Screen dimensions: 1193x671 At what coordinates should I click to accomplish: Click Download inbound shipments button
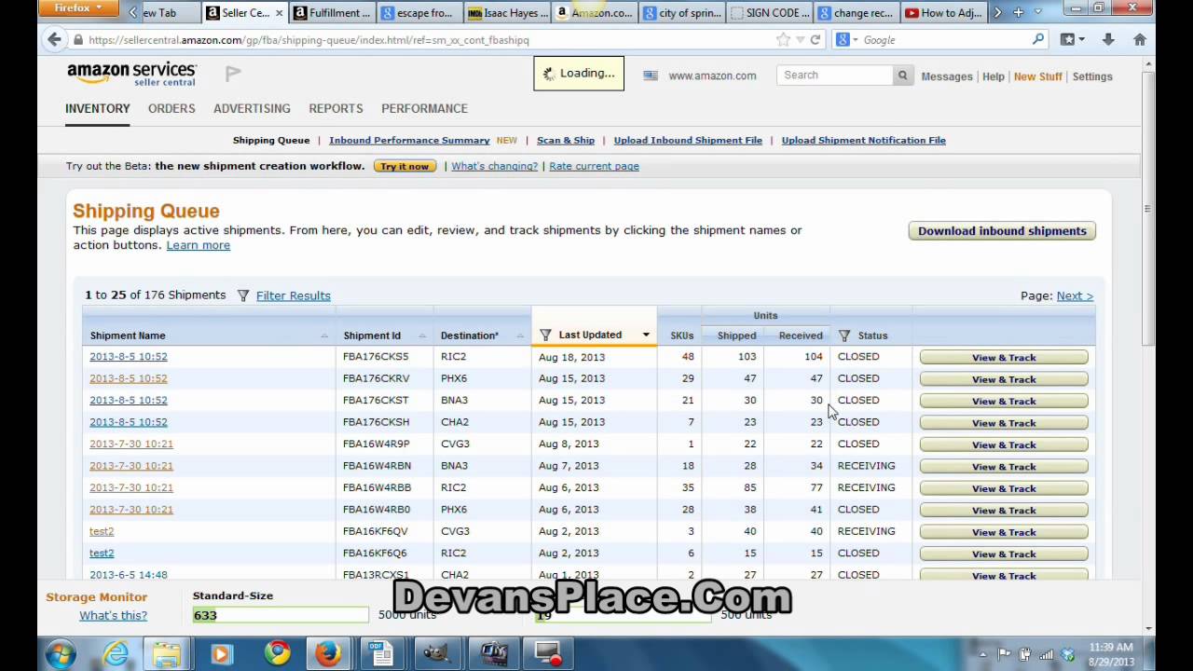pos(1002,231)
